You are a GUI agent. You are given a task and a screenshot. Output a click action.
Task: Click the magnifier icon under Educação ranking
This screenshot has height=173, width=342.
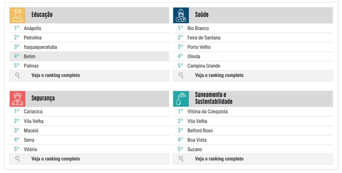pos(18,76)
